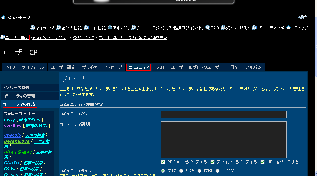This screenshot has width=317, height=176.
Task: Open DecentLove user profile link
Action: (x=17, y=141)
